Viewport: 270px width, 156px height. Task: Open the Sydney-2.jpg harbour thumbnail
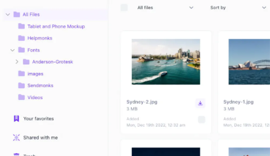[x=166, y=62]
